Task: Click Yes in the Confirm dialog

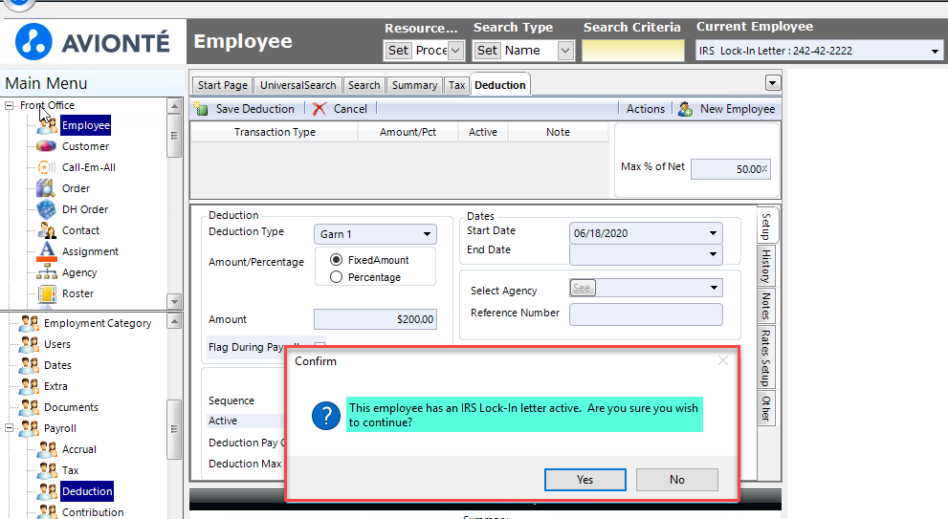Action: [x=584, y=480]
